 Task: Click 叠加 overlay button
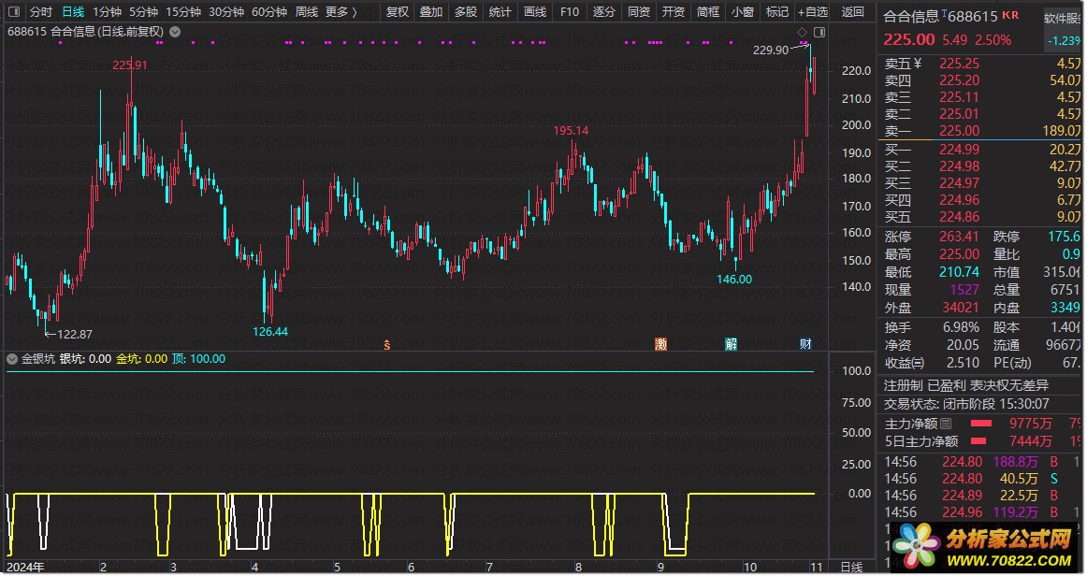click(431, 12)
